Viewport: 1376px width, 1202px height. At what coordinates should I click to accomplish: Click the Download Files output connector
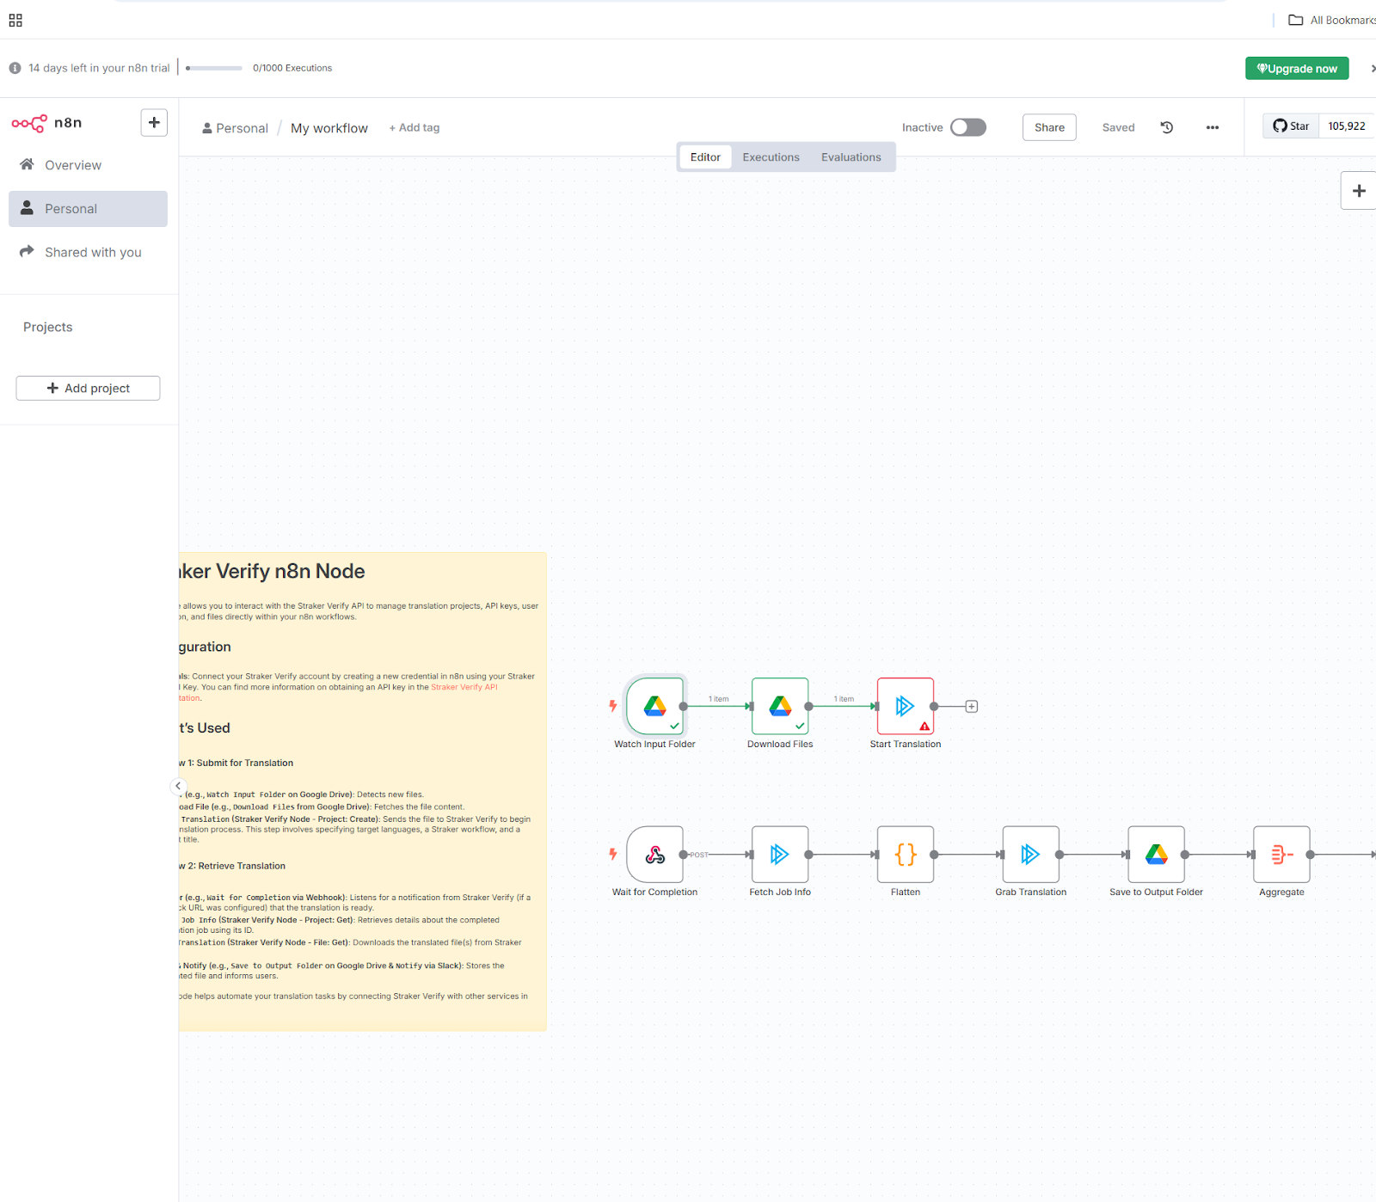point(808,706)
